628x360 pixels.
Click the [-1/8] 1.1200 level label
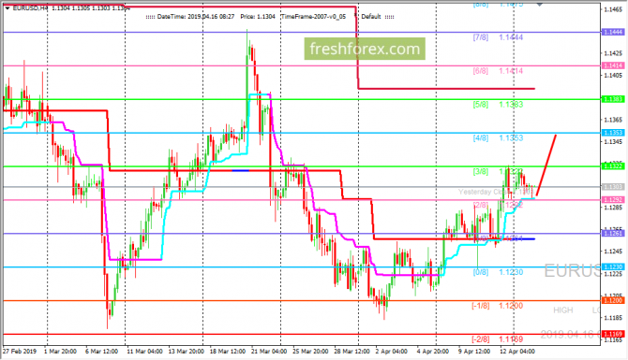coord(497,306)
